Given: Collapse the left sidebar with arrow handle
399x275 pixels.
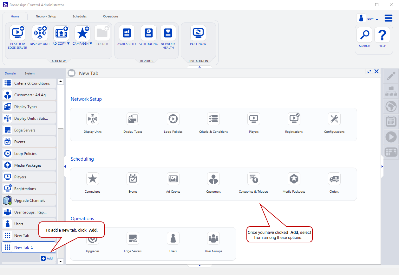Looking at the screenshot, I should coord(65,166).
